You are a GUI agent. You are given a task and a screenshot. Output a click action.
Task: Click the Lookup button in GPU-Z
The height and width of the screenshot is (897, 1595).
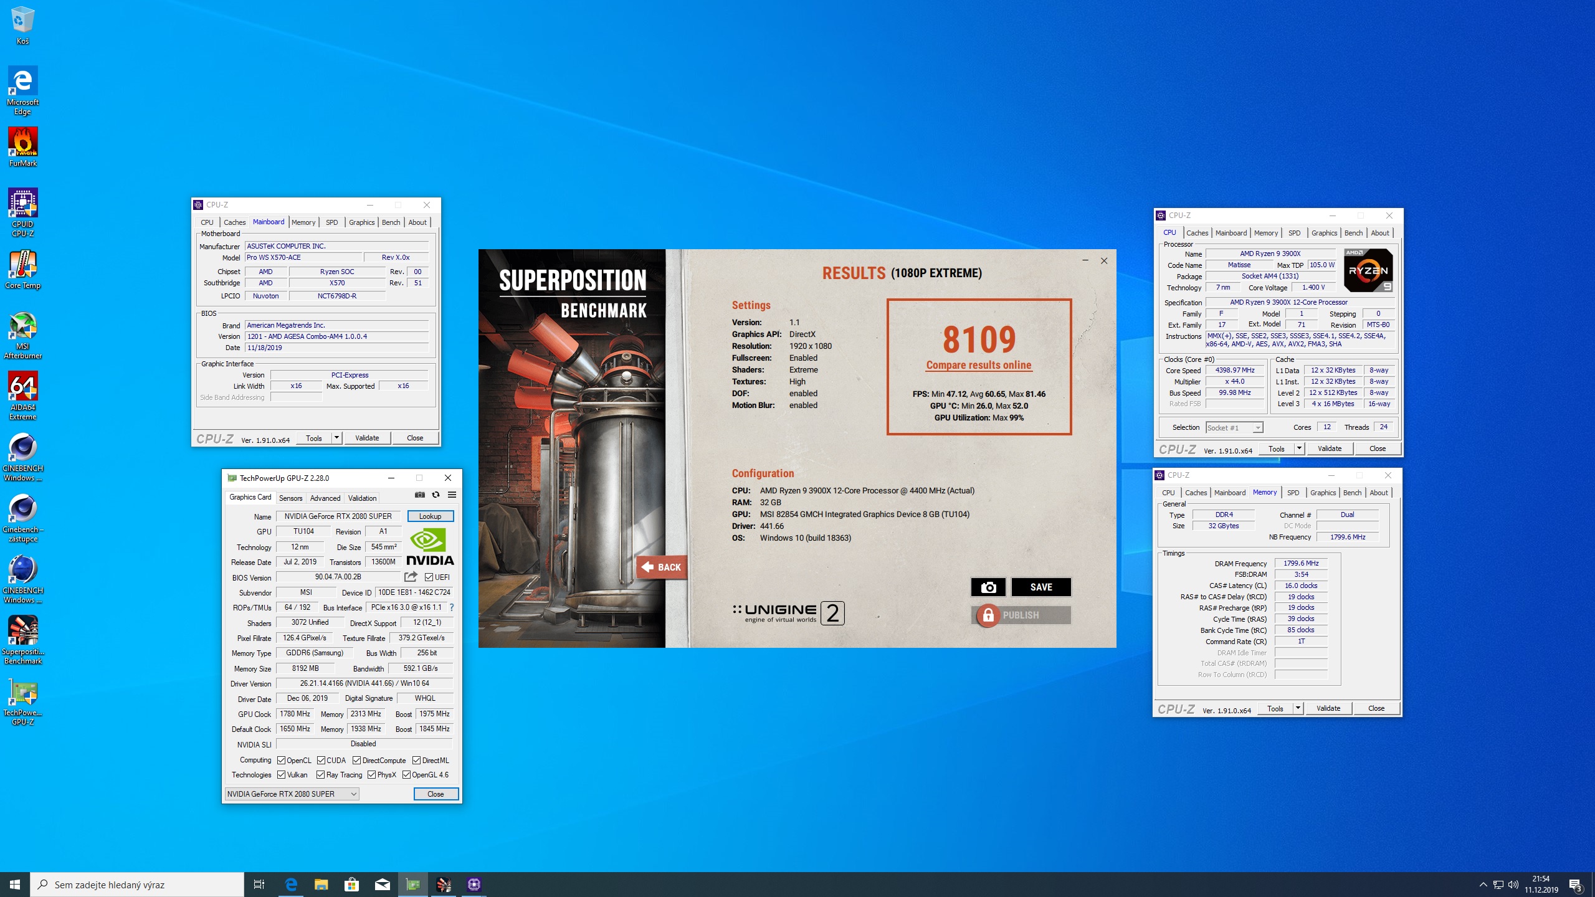430,516
